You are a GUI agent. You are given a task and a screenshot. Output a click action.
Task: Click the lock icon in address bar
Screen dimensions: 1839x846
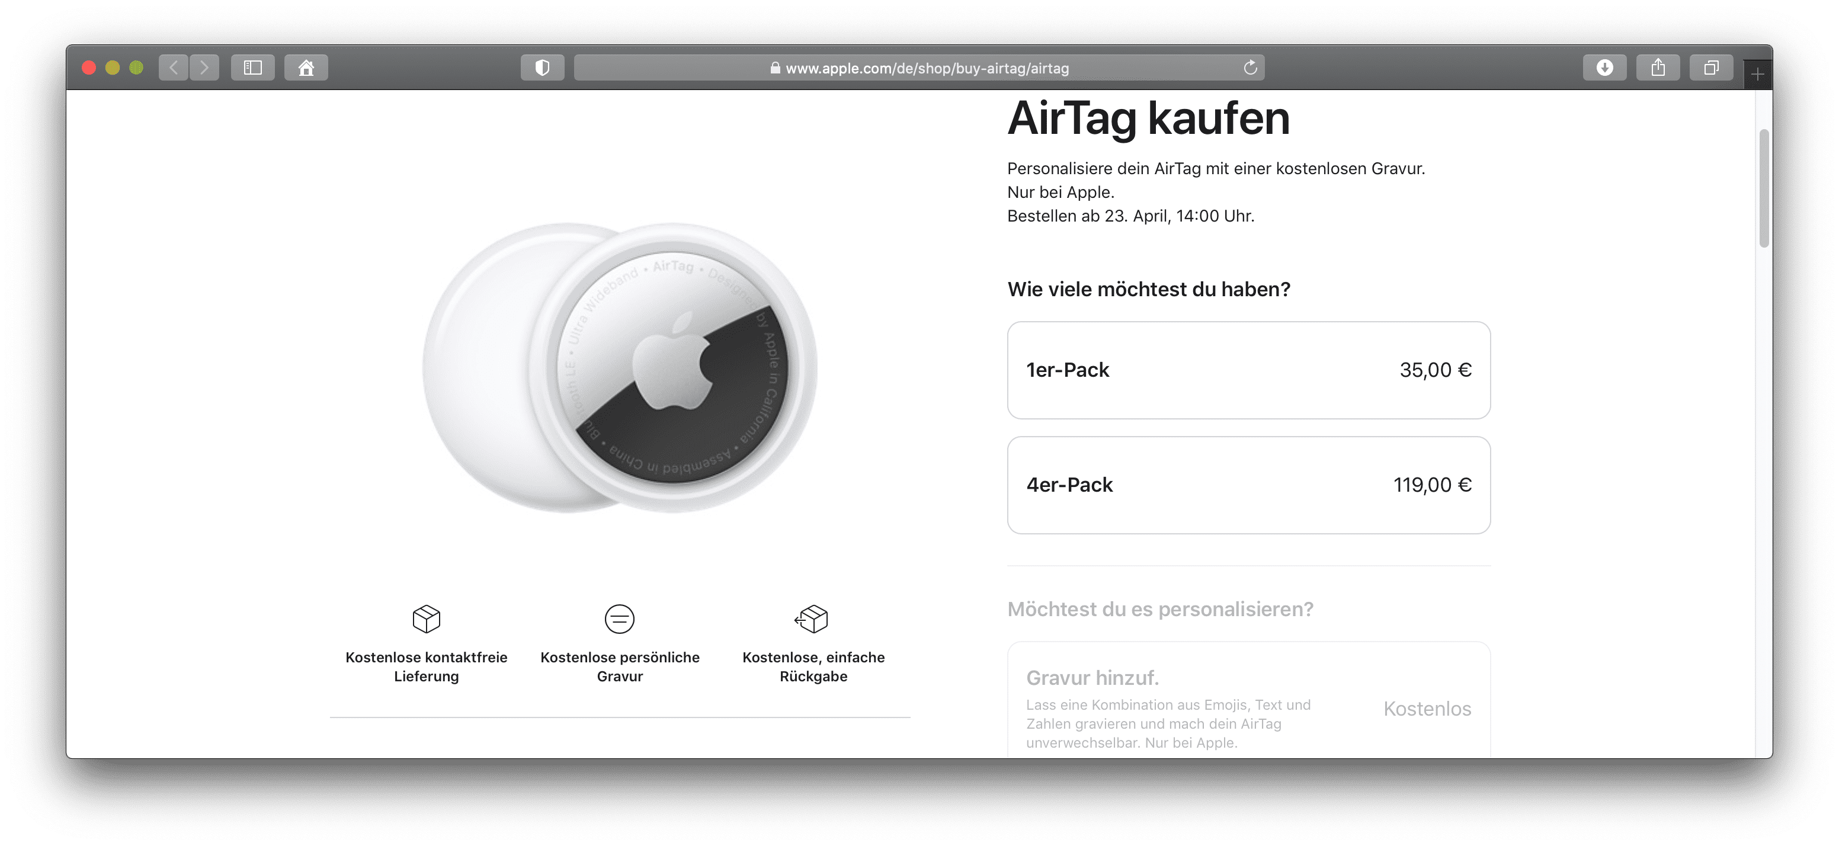click(776, 68)
